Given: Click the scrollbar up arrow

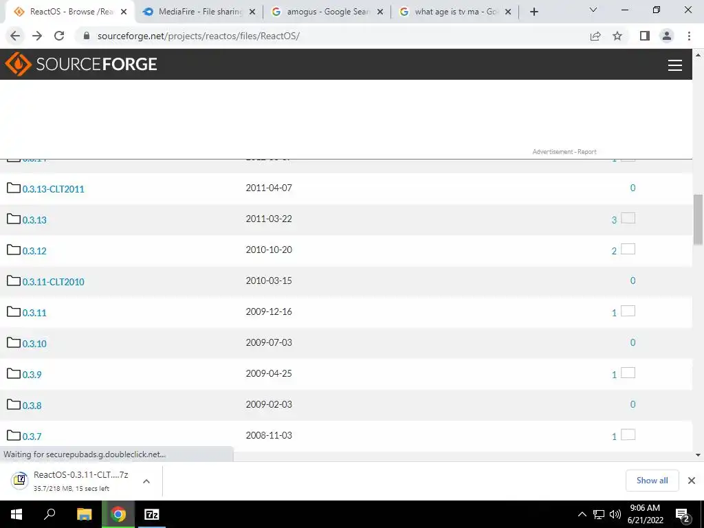Looking at the screenshot, I should pyautogui.click(x=698, y=55).
